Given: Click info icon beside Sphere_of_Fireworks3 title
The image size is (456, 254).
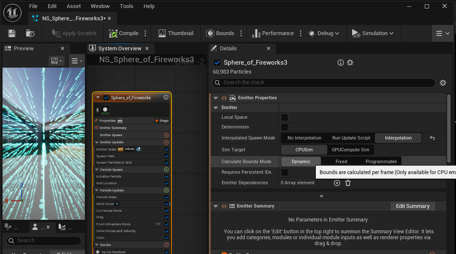Looking at the screenshot, I should point(341,63).
